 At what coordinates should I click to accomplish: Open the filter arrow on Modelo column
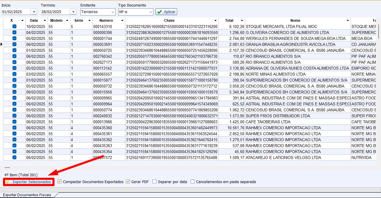click(x=67, y=21)
